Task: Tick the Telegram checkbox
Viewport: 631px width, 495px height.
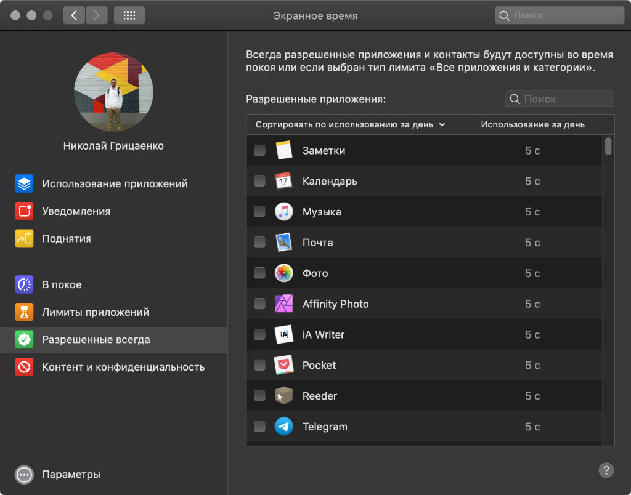Action: [259, 427]
